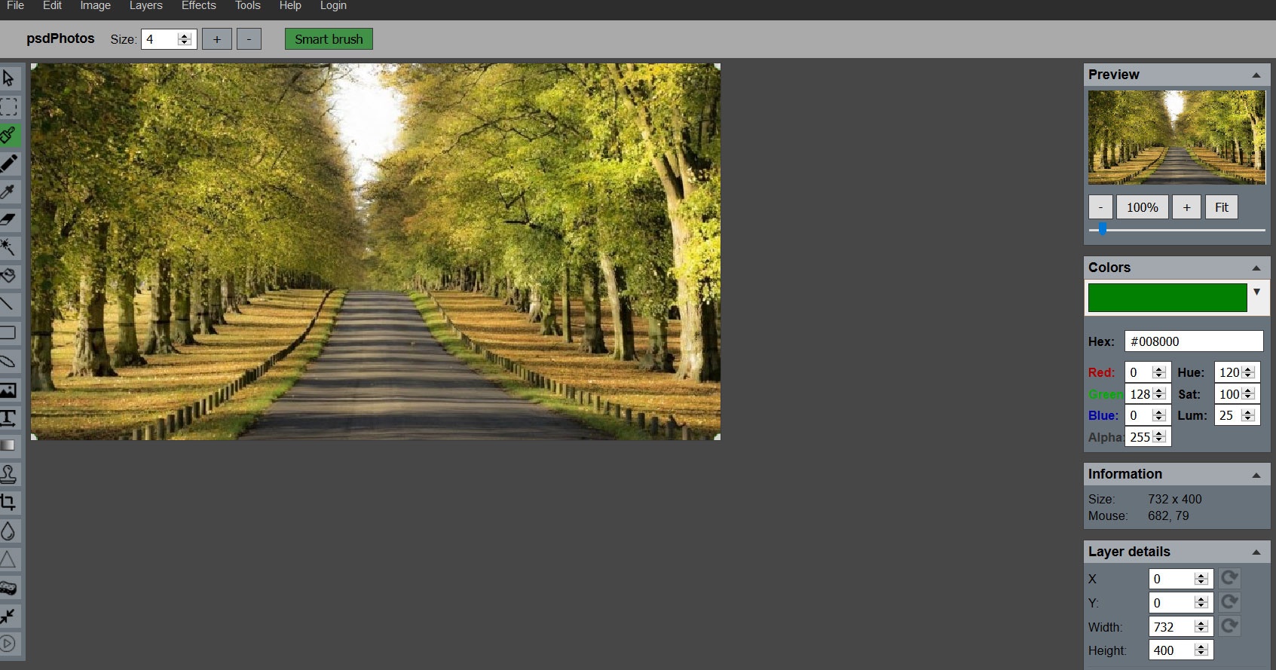Click the green current color swatch
This screenshot has width=1276, height=670.
[x=1167, y=298]
